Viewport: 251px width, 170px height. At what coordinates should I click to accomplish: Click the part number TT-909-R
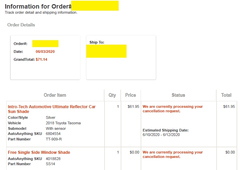[54, 139]
